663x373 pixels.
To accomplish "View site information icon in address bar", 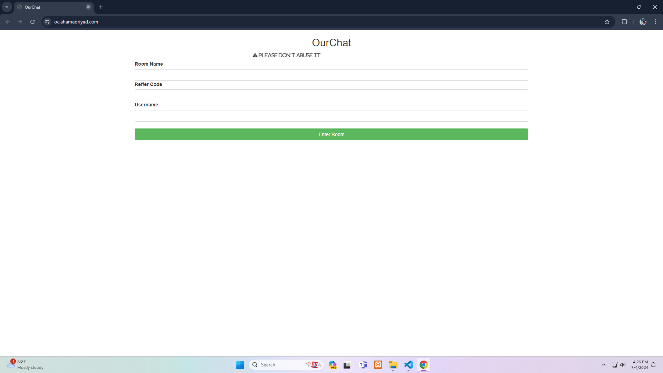I will coord(47,22).
